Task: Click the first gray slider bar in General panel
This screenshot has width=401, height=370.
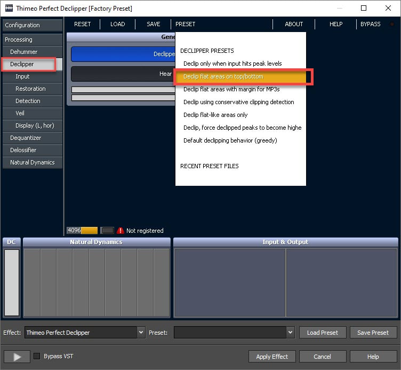Action: click(x=123, y=90)
